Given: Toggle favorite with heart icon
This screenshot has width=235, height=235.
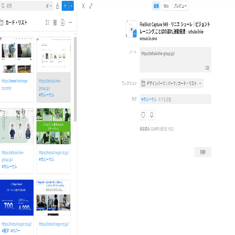Looking at the screenshot, I should pos(143,115).
